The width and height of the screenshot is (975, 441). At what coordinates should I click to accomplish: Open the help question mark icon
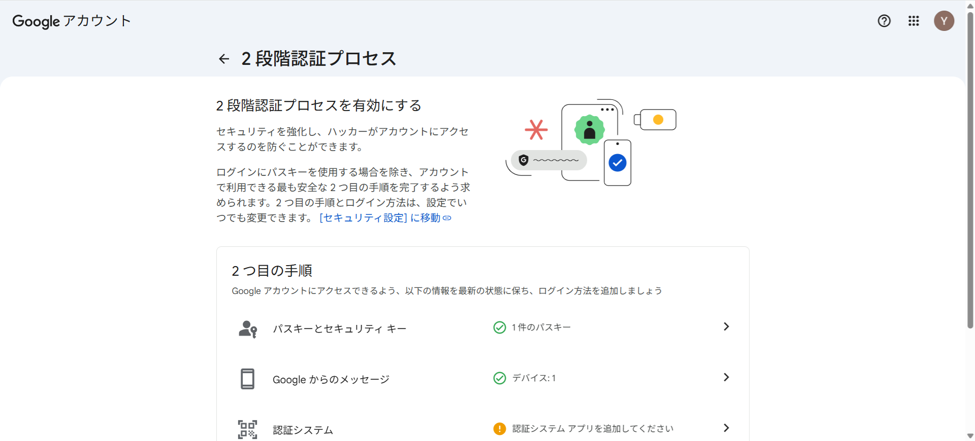[884, 21]
